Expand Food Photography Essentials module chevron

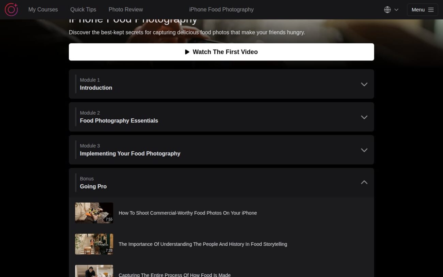pyautogui.click(x=364, y=117)
